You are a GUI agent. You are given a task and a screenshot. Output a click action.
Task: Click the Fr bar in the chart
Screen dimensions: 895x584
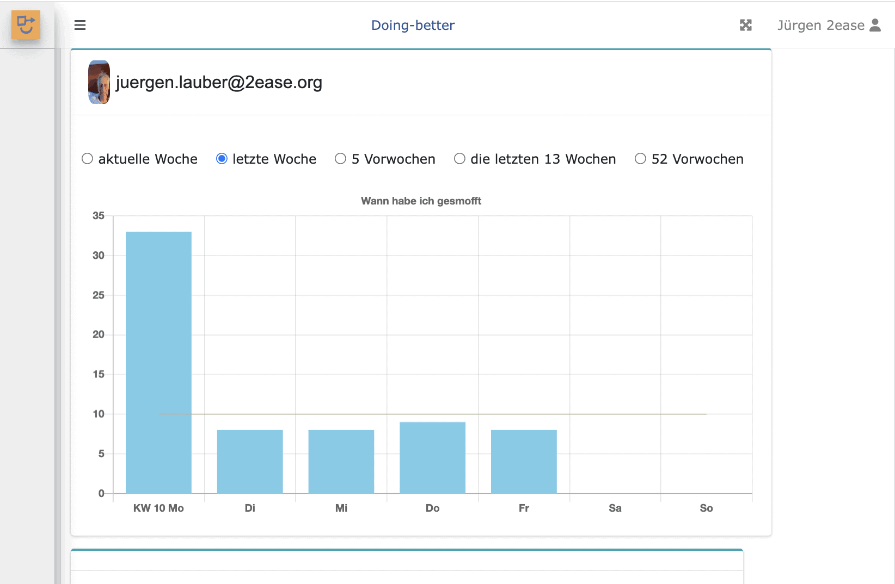[524, 462]
